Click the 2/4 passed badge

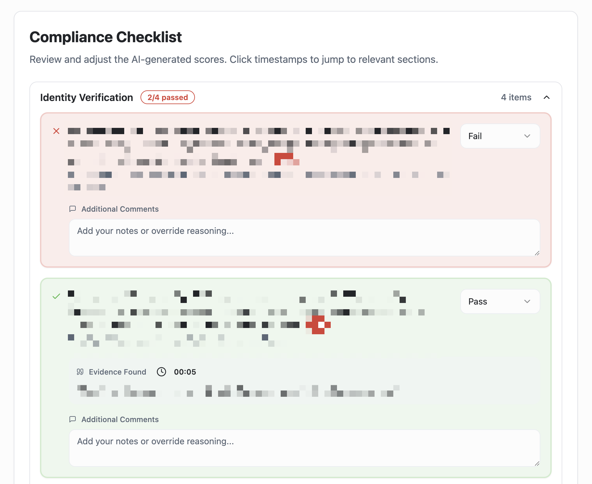click(168, 97)
